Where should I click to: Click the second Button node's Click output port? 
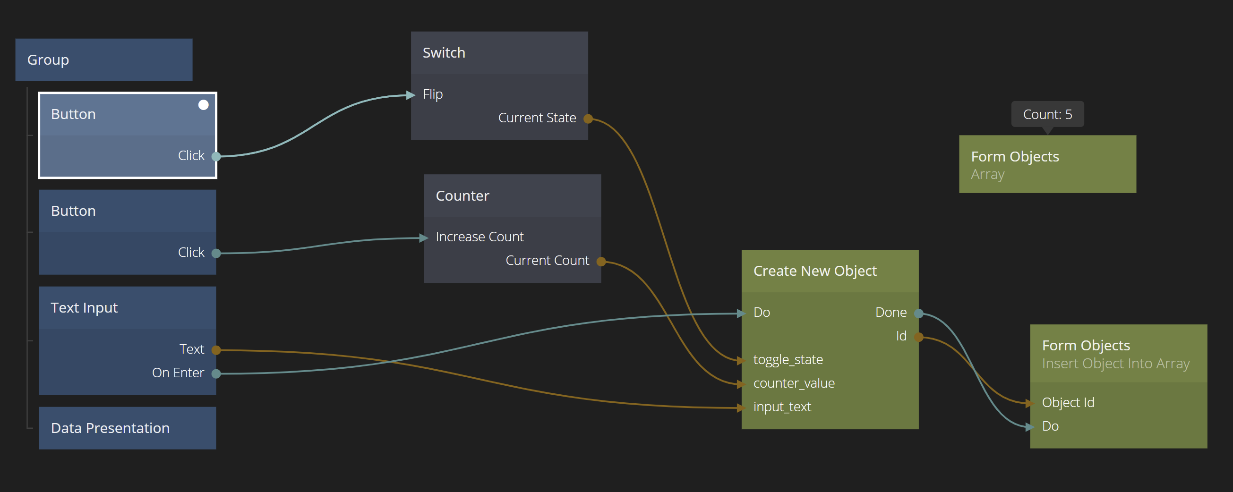[x=216, y=253]
